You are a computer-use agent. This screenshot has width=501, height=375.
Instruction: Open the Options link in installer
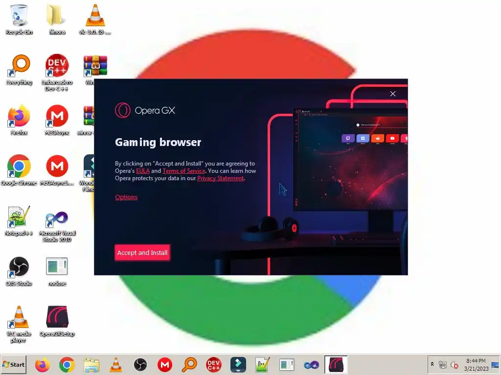click(x=126, y=197)
